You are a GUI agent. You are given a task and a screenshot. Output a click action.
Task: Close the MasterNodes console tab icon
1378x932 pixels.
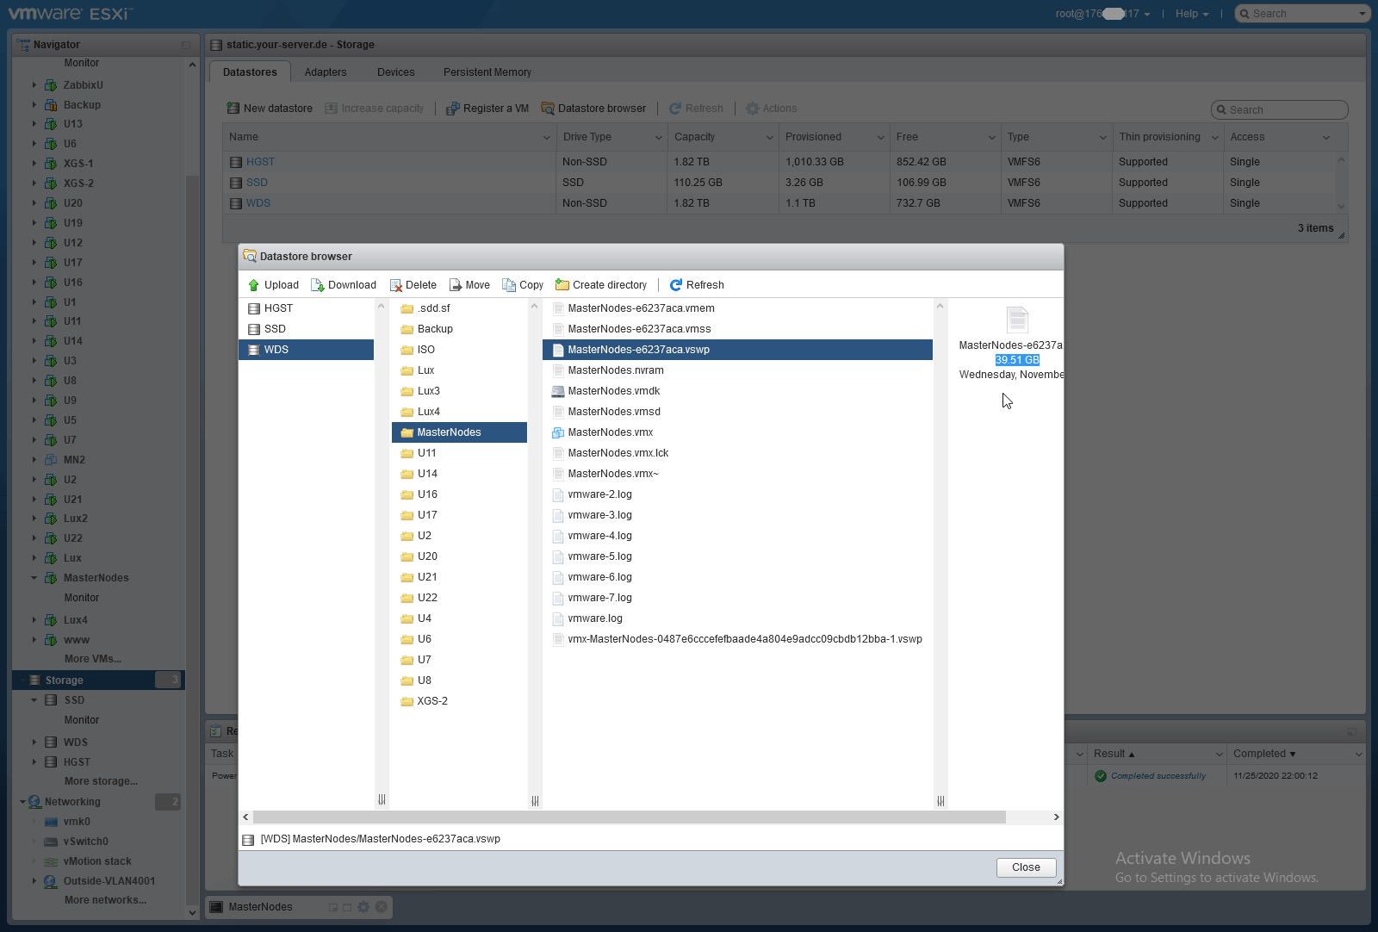tap(381, 906)
